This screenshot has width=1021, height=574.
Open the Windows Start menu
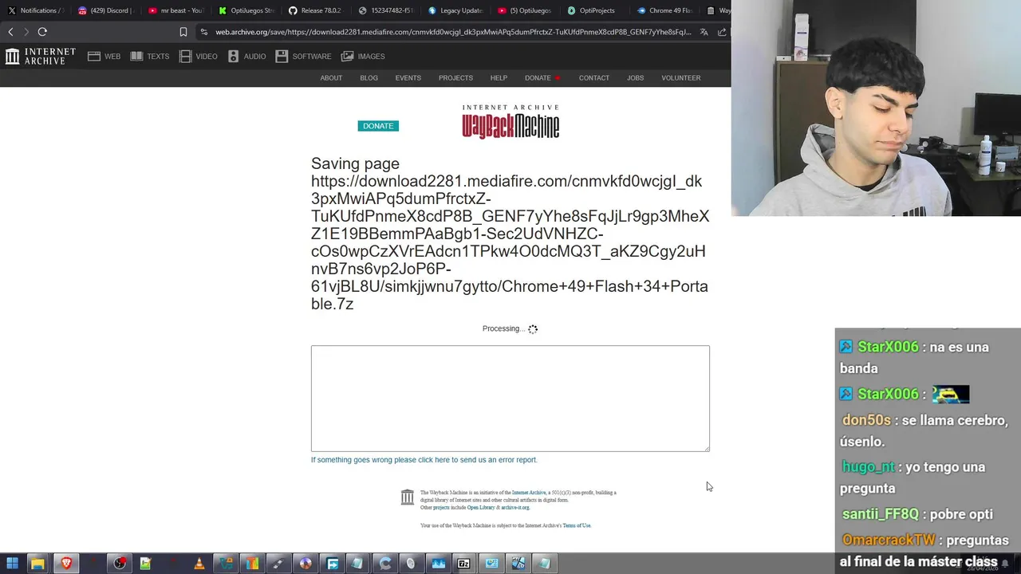click(x=12, y=564)
